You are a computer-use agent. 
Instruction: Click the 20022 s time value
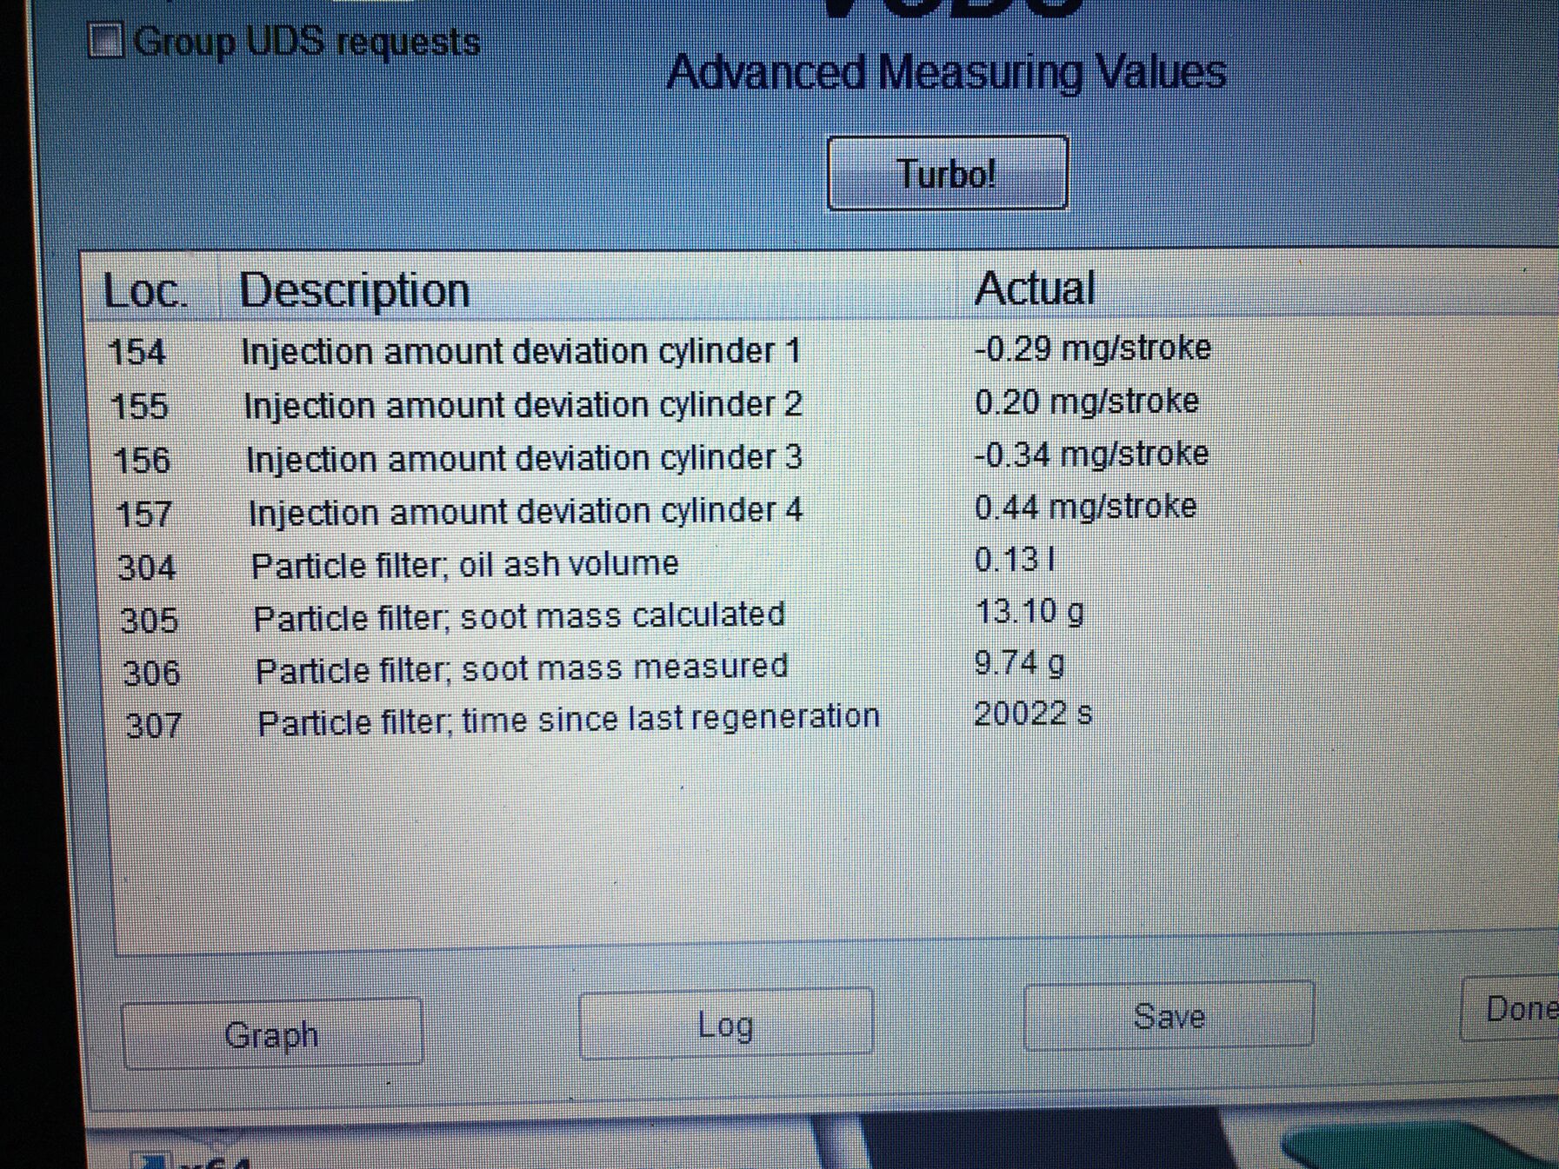pyautogui.click(x=1033, y=714)
